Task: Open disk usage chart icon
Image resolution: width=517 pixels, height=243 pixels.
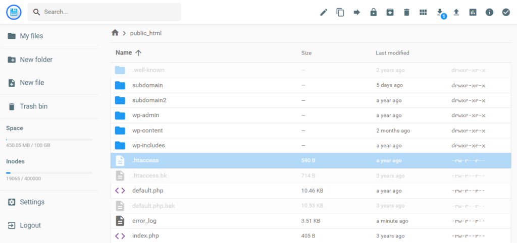Action: [473, 13]
